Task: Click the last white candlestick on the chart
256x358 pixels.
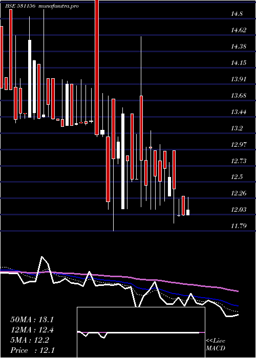Action: 188,212
